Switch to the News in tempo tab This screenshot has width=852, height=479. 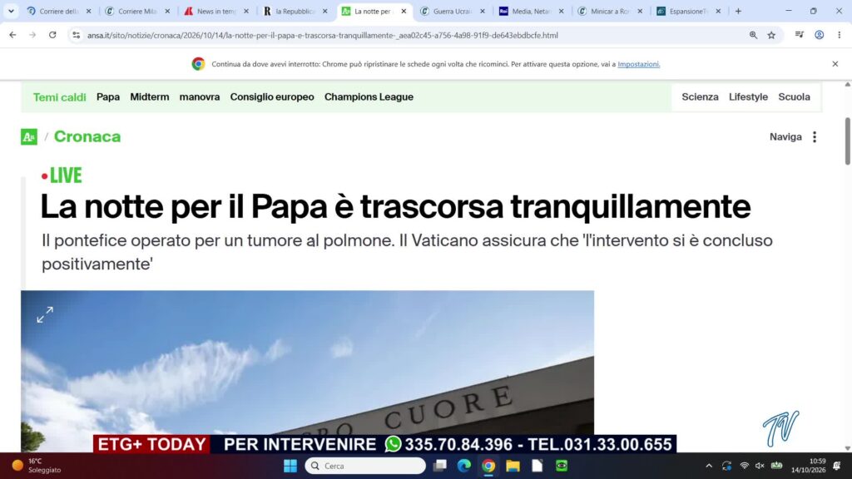216,11
